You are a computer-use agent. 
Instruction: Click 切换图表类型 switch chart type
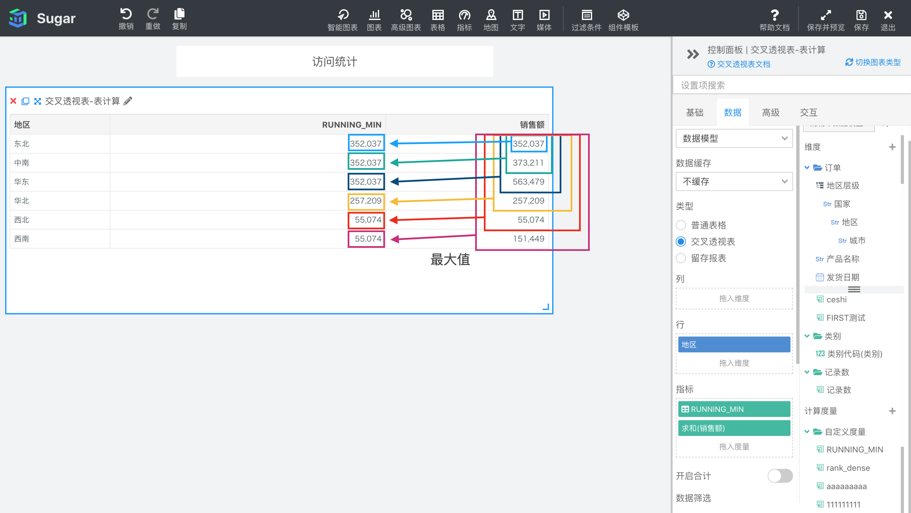873,62
